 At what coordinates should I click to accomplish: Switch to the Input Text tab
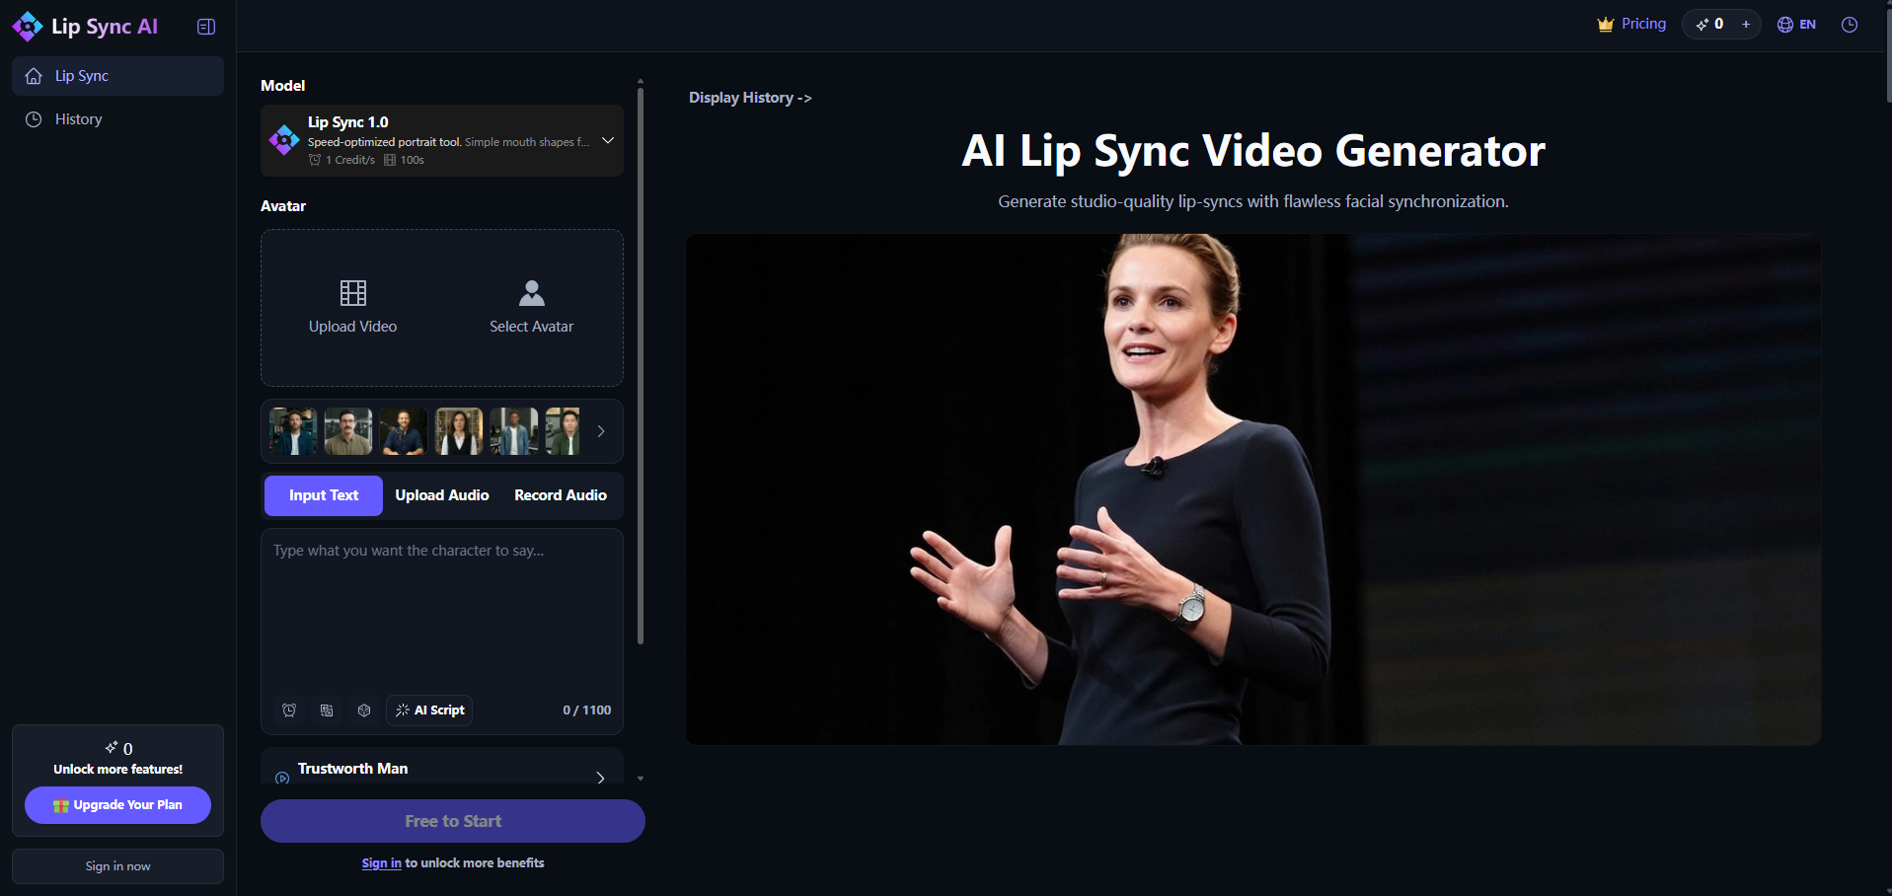[324, 495]
